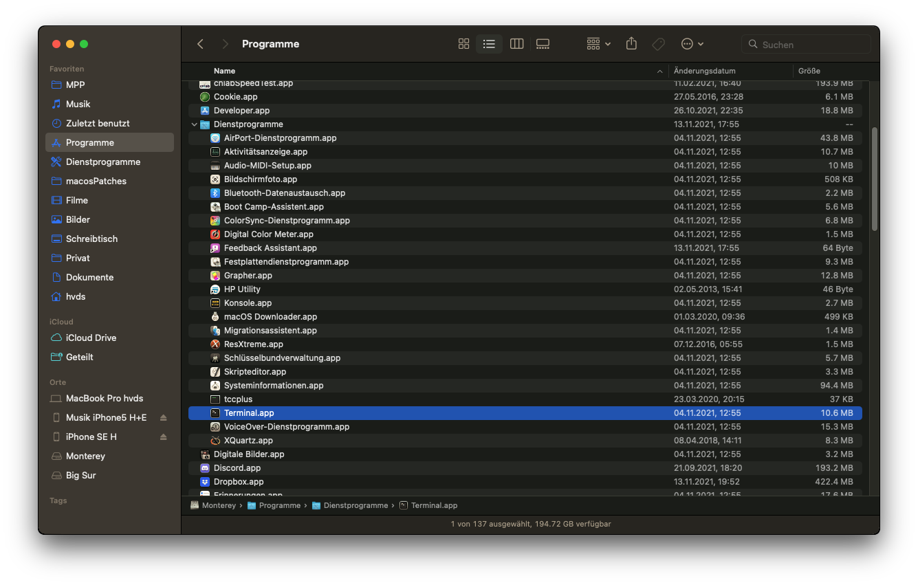Select Skripteditor.app file name
Image resolution: width=918 pixels, height=585 pixels.
pyautogui.click(x=255, y=372)
